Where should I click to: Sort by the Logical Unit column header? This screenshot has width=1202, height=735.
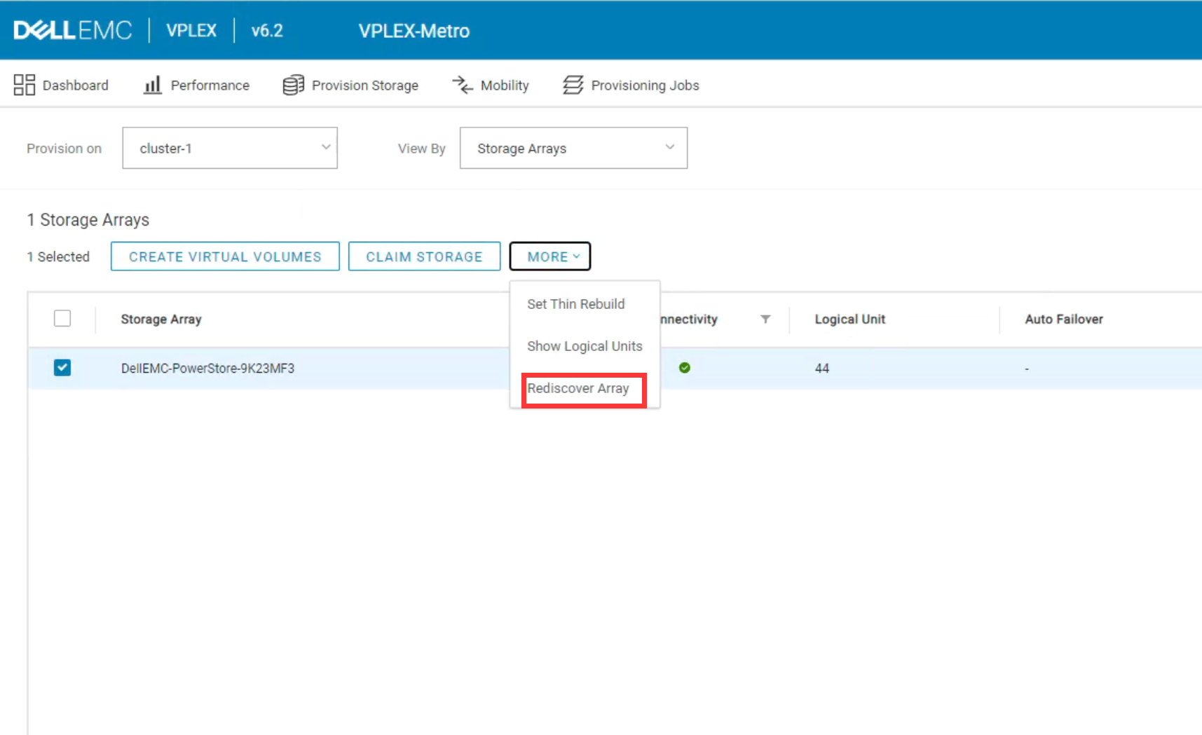[x=850, y=320]
